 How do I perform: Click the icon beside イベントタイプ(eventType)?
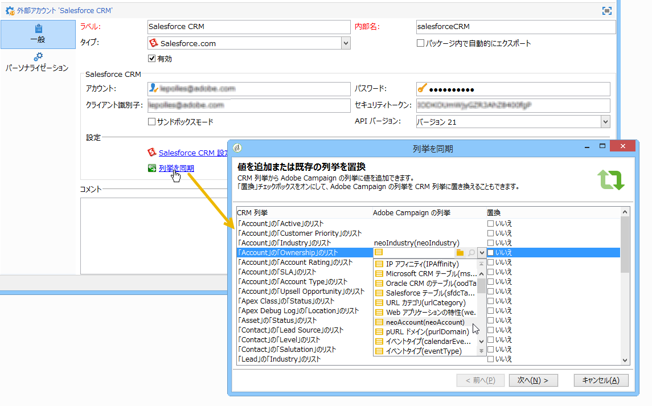(x=379, y=351)
